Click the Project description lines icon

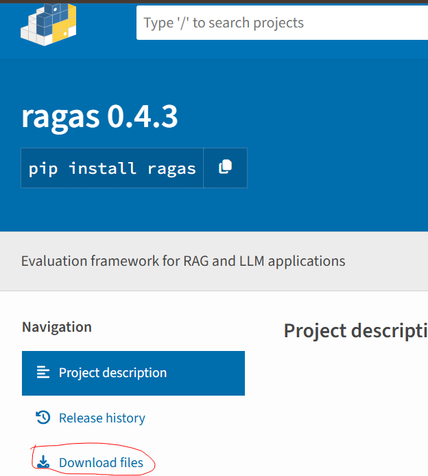click(x=43, y=372)
